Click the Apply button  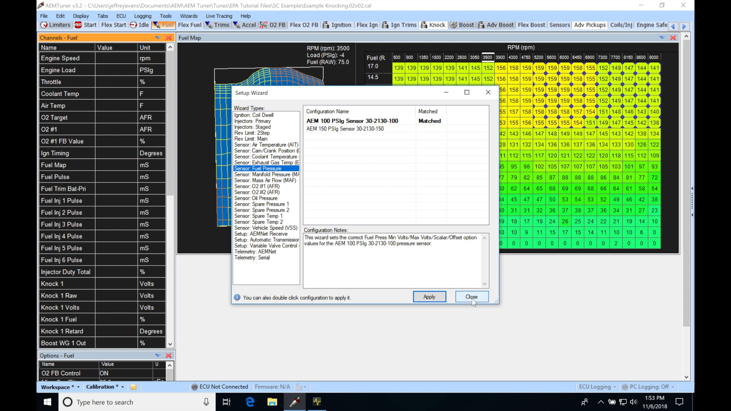[x=429, y=296]
